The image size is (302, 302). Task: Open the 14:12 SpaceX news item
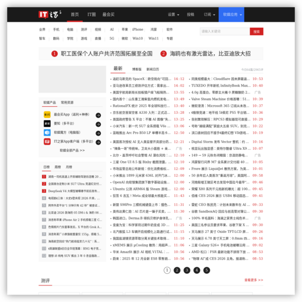tap(142, 79)
